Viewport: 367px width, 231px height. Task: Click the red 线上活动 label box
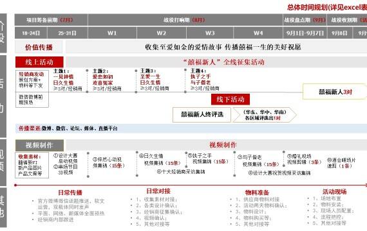tap(39, 62)
